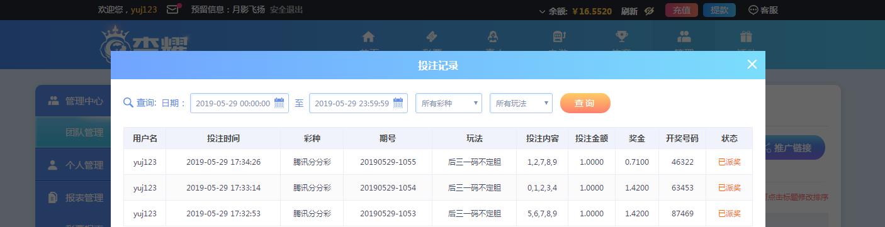
Task: Close the 投注记录 dialog
Action: [x=752, y=64]
